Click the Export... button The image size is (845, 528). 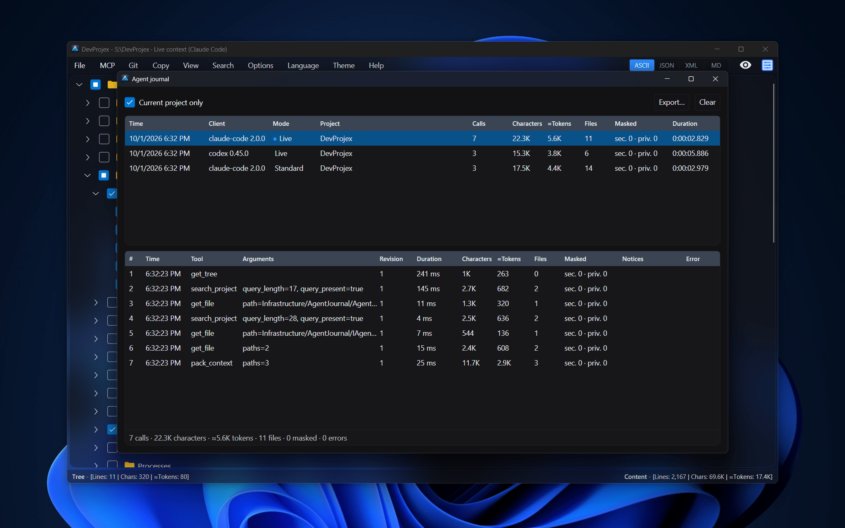coord(671,102)
